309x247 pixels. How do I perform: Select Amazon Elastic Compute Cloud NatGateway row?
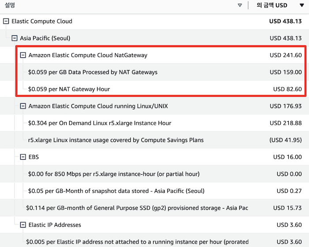(x=88, y=55)
